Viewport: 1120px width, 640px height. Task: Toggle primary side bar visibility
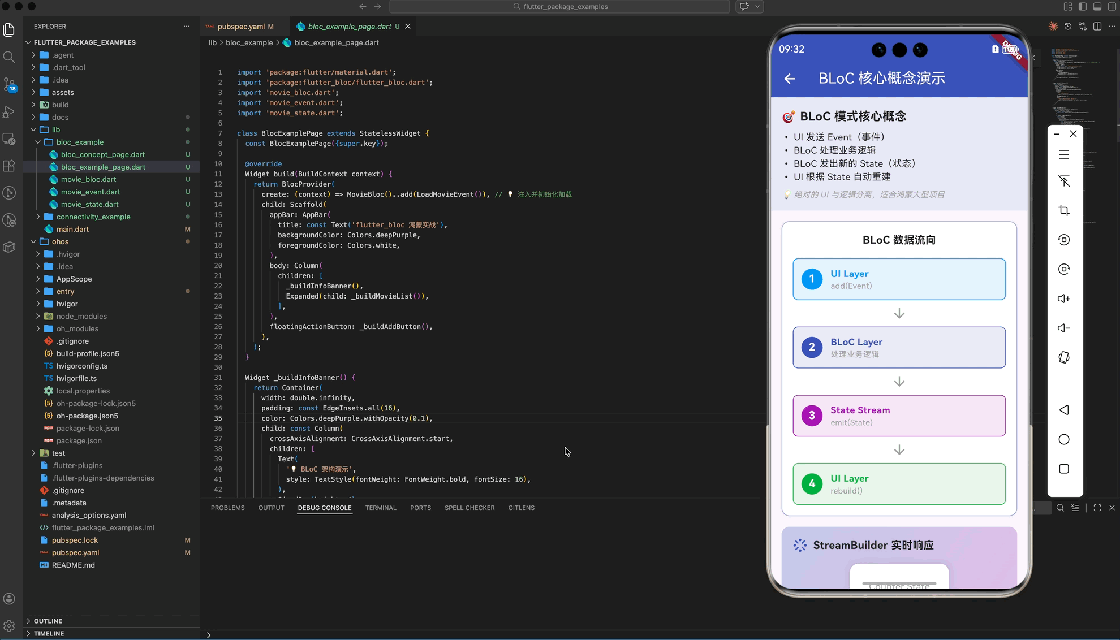1082,7
